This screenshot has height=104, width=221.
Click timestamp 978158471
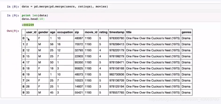(x=117, y=62)
